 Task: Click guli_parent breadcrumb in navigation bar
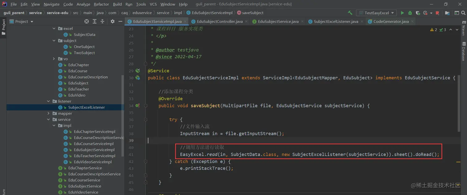click(14, 13)
